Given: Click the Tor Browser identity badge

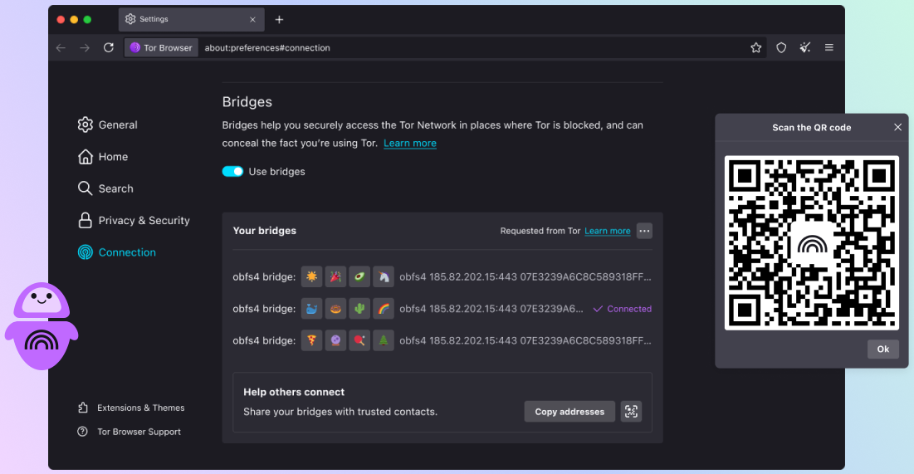Looking at the screenshot, I should (162, 48).
